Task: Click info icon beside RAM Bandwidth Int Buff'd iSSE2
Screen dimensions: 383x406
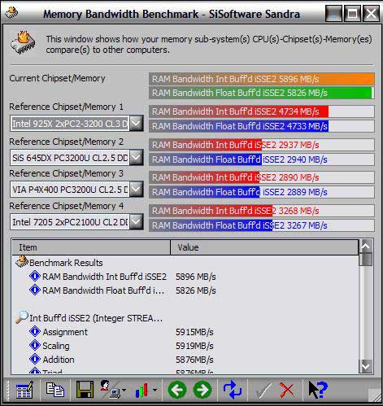Action: tap(35, 276)
